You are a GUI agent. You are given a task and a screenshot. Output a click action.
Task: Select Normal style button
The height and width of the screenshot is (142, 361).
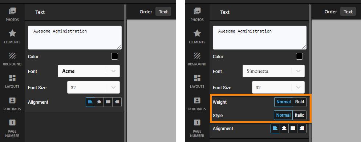pos(283,115)
